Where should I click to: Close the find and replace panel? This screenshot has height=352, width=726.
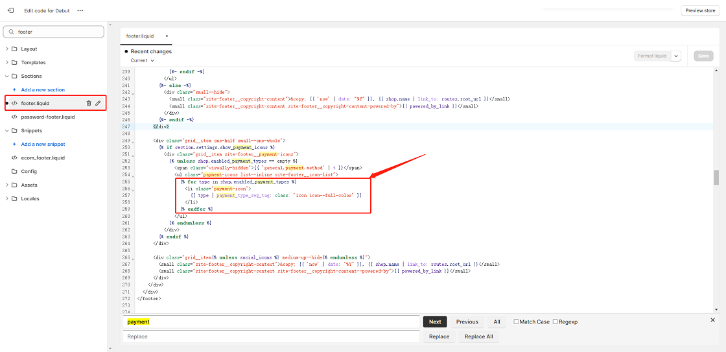click(x=712, y=320)
